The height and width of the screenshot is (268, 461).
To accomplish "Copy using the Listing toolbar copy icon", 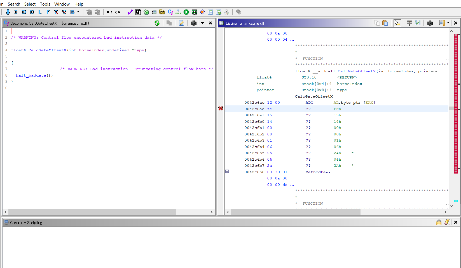I will 376,23.
